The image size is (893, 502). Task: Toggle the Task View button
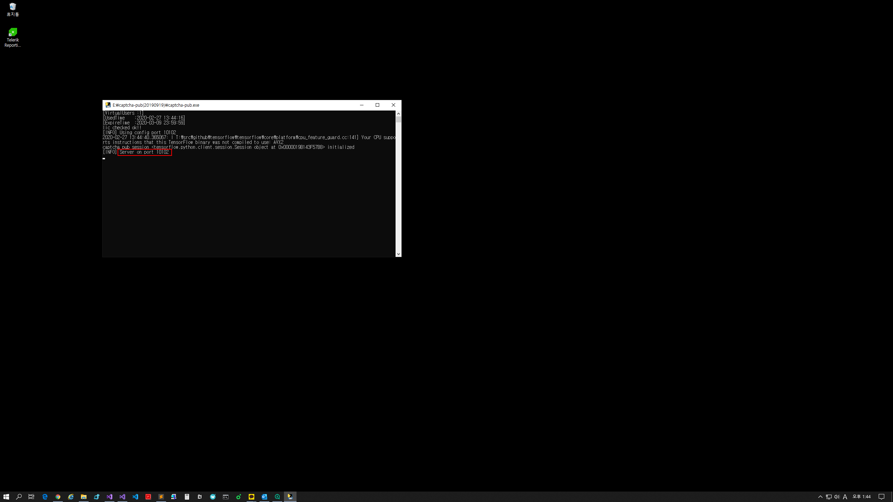click(31, 497)
